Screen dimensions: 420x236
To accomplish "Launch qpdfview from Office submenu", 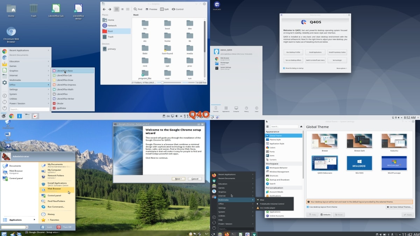I will click(73, 108).
